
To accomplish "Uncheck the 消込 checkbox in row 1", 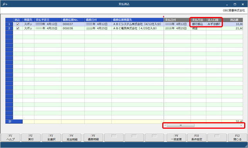I will coord(18,24).
